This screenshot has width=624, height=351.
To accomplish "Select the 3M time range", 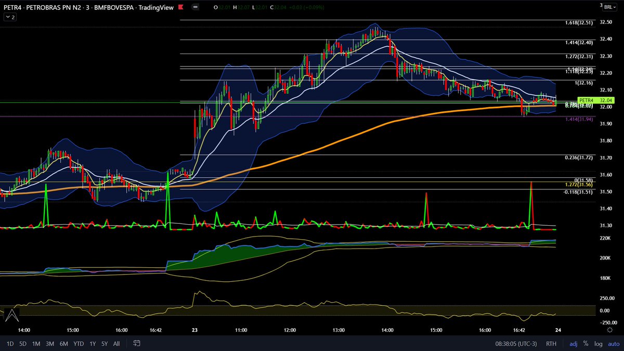I will pyautogui.click(x=50, y=343).
